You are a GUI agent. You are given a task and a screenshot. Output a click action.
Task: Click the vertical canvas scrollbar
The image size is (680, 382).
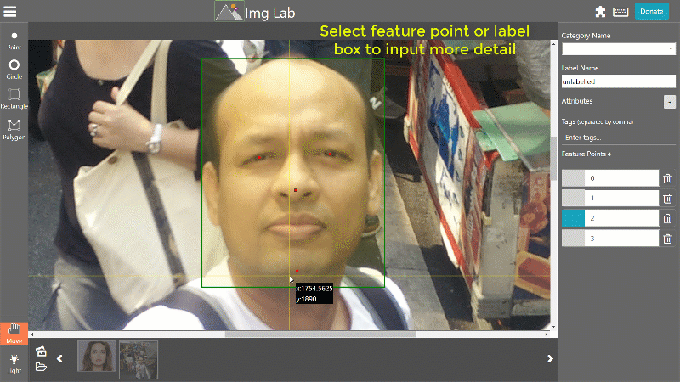(554, 158)
